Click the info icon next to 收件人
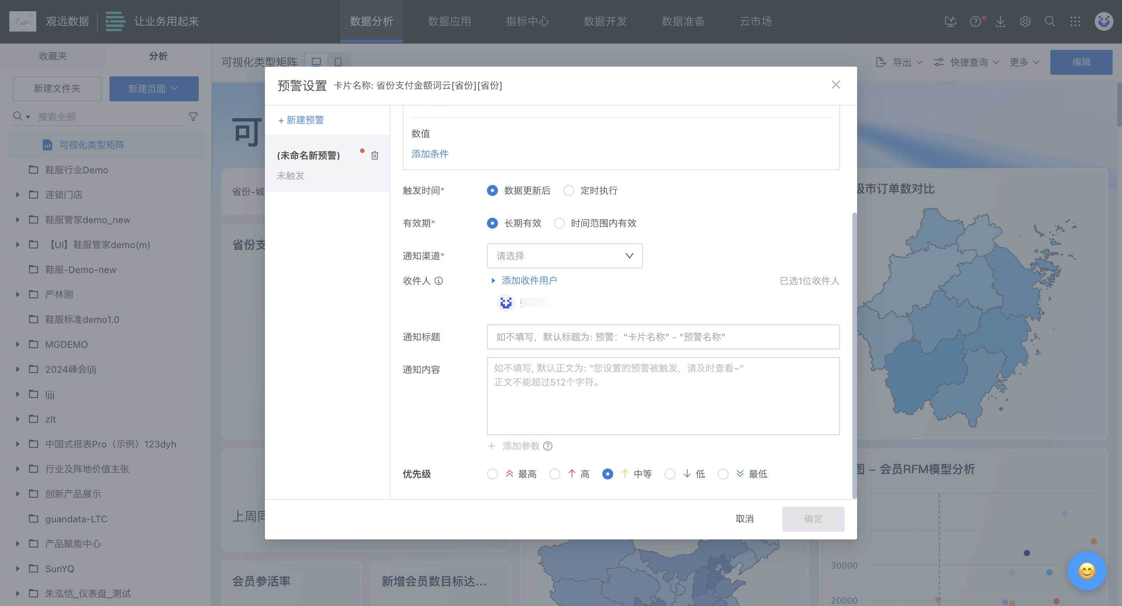 [439, 281]
